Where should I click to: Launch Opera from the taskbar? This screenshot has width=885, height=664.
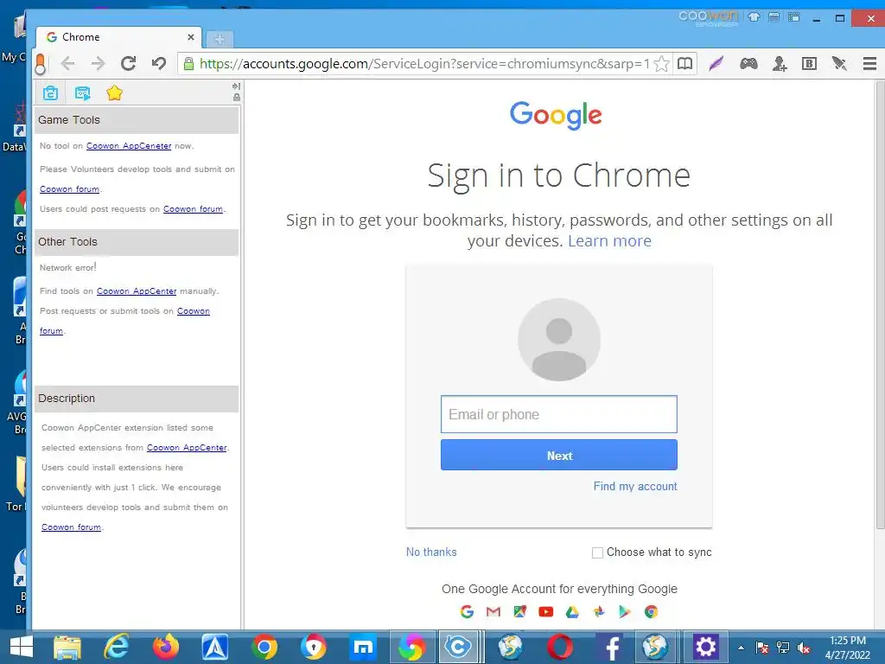(559, 647)
